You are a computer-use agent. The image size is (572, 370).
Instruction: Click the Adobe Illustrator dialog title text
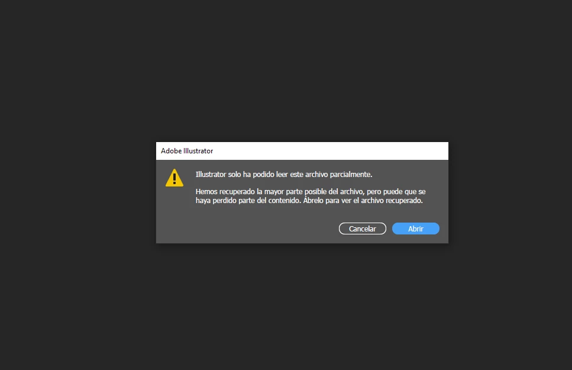click(x=187, y=151)
